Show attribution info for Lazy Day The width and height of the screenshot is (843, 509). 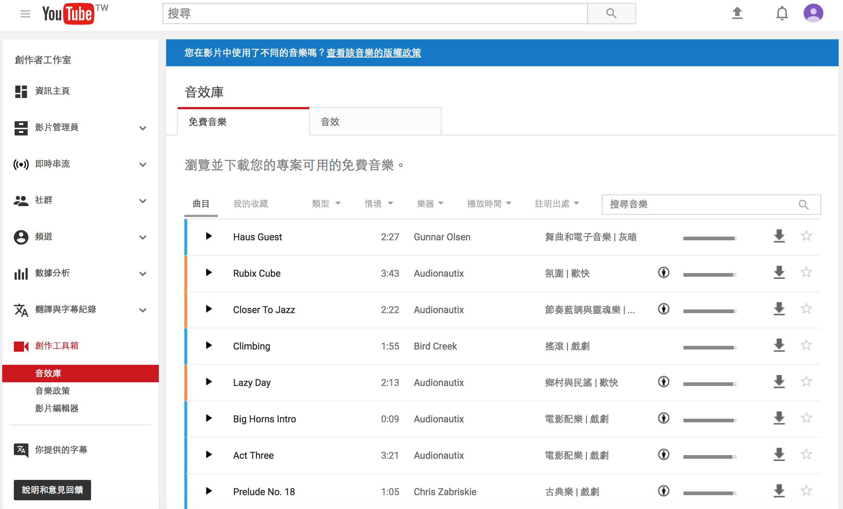(664, 382)
